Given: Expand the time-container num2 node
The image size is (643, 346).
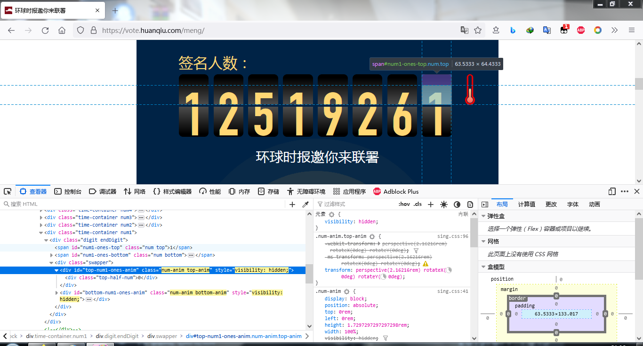Looking at the screenshot, I should click(41, 225).
